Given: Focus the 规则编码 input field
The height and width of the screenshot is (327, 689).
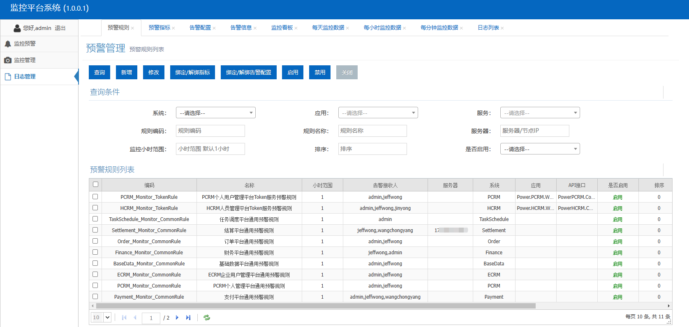Looking at the screenshot, I should (x=210, y=131).
